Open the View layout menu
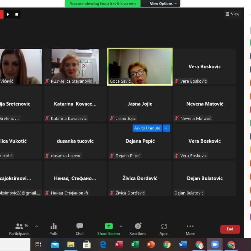Screen dimensions: 251x251 (232, 14)
